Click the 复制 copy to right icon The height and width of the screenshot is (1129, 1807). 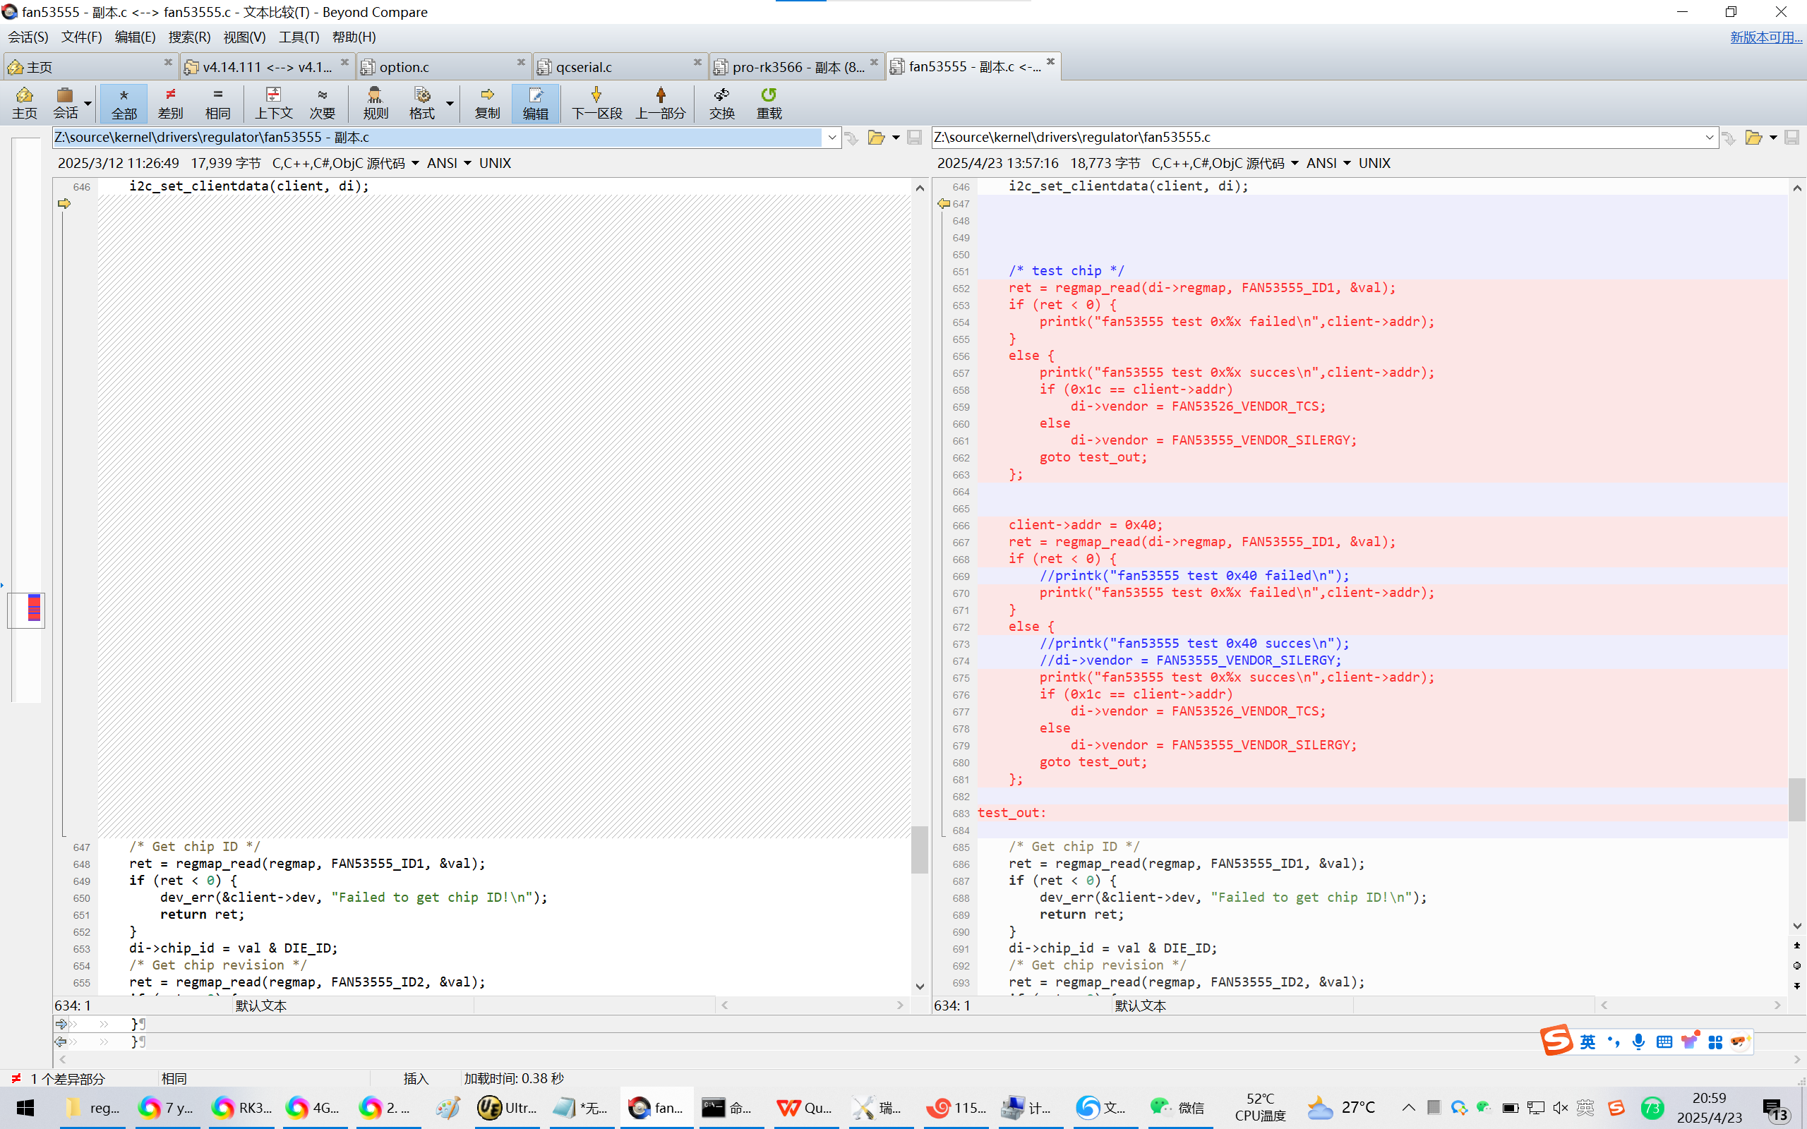tap(487, 95)
